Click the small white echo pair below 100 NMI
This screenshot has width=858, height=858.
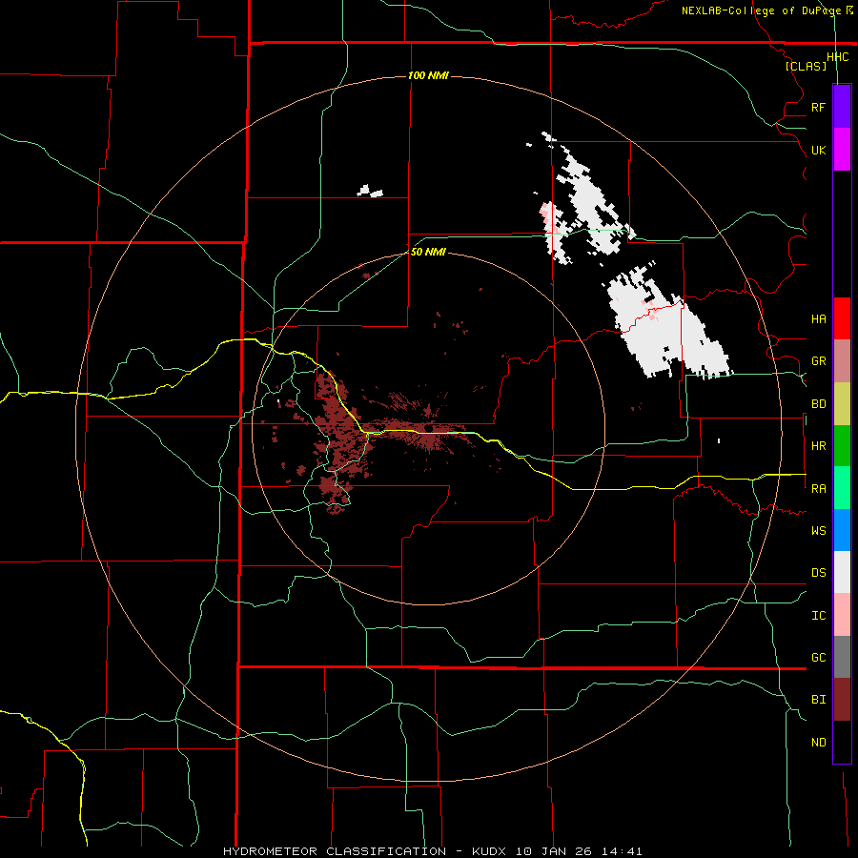pyautogui.click(x=370, y=191)
